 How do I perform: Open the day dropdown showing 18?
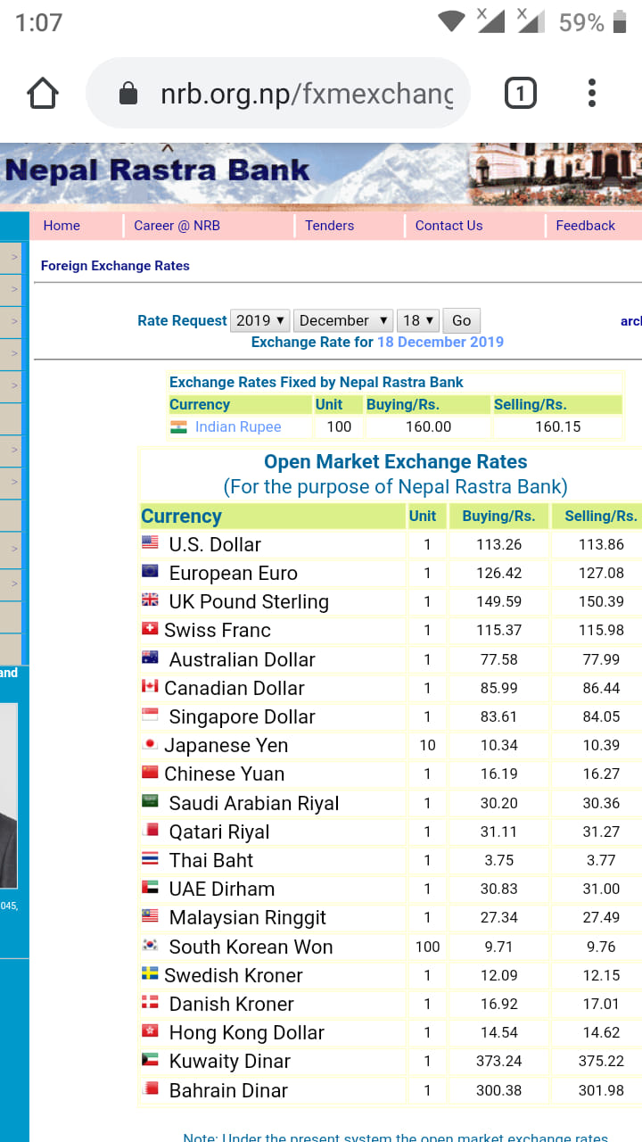coord(418,320)
